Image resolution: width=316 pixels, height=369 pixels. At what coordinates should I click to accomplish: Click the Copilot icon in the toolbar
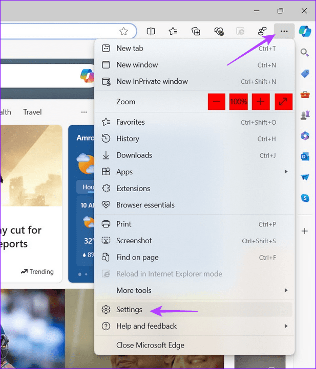[305, 31]
